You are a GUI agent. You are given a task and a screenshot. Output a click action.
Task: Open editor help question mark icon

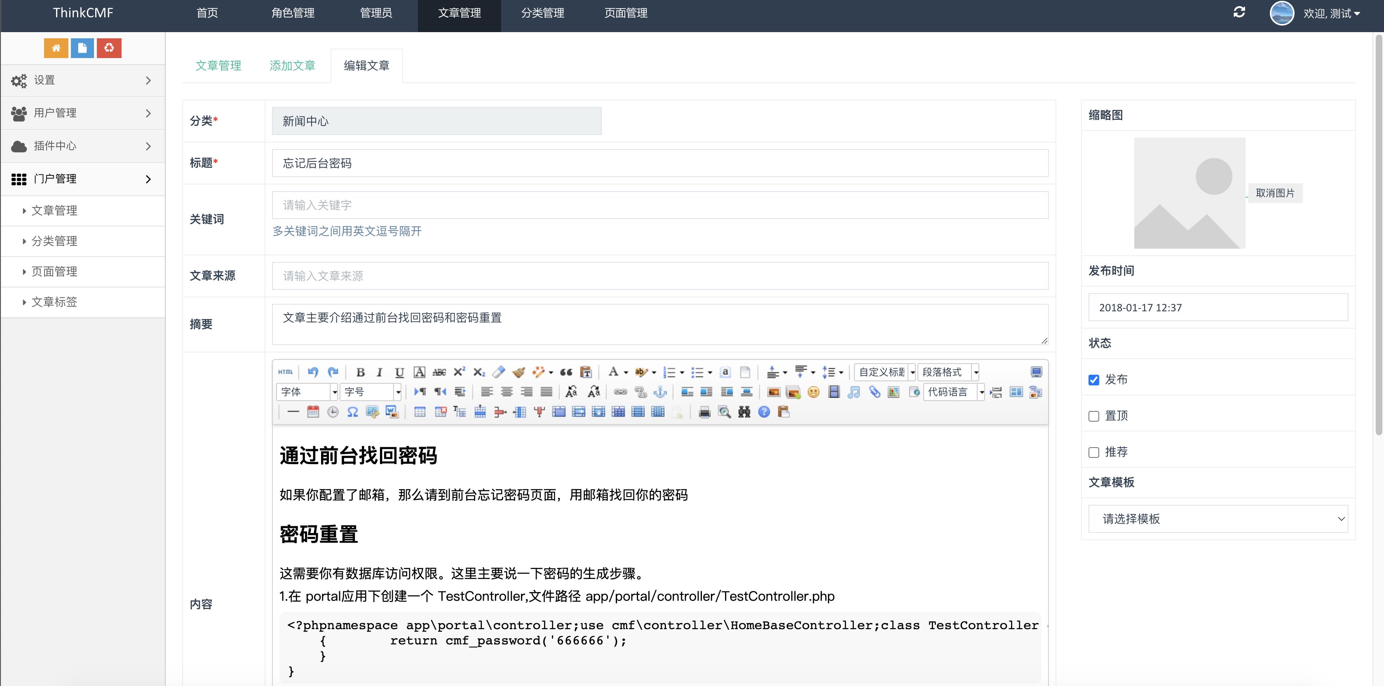point(764,412)
